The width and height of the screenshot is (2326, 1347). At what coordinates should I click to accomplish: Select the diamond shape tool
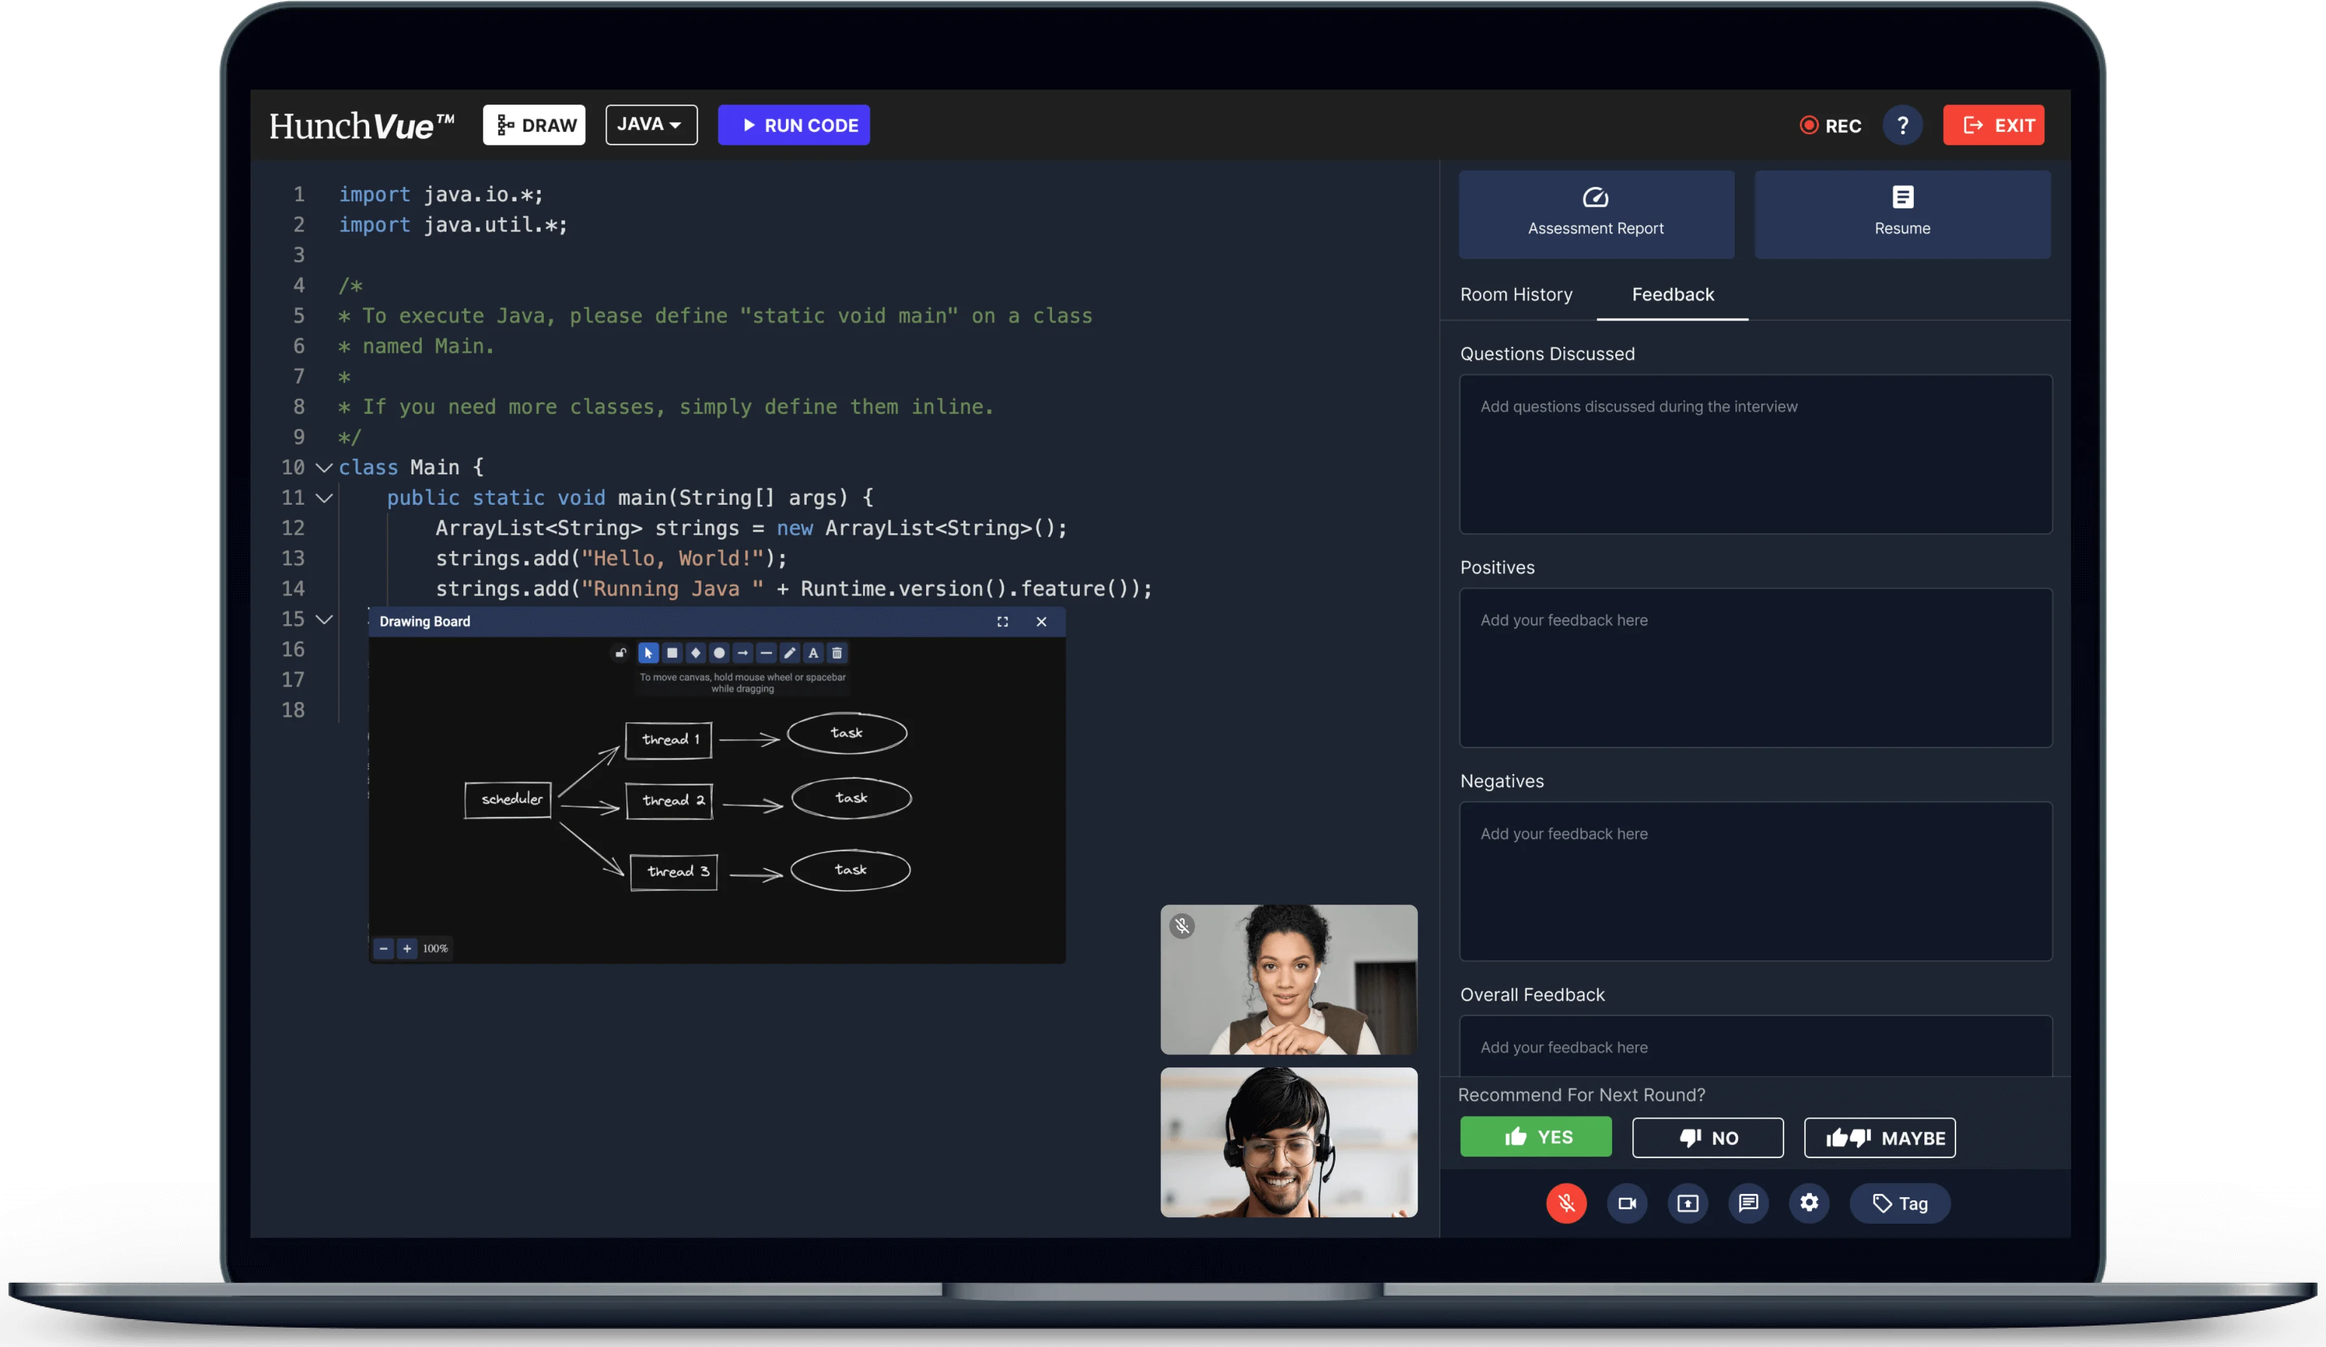tap(696, 653)
